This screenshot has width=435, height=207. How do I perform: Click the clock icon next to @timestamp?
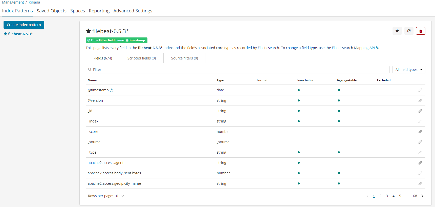111,90
